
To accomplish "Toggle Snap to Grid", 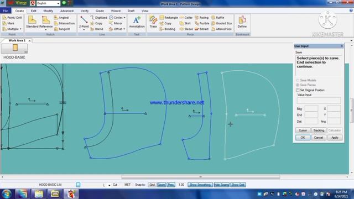I will (x=152, y=185).
